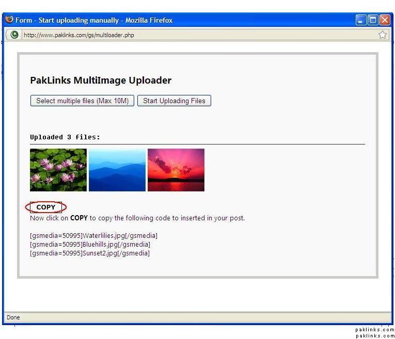Click the Start Uploading Files button
The image size is (395, 339).
click(x=174, y=101)
